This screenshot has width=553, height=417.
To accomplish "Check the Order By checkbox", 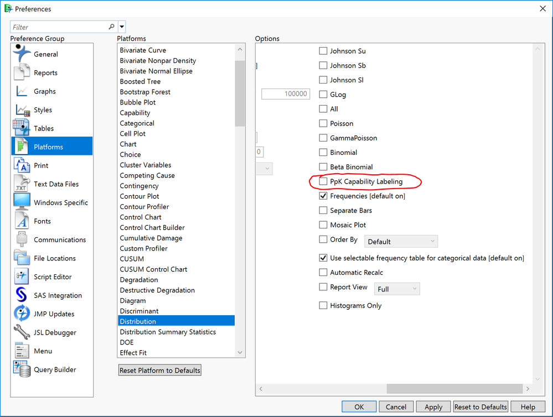I will point(323,239).
